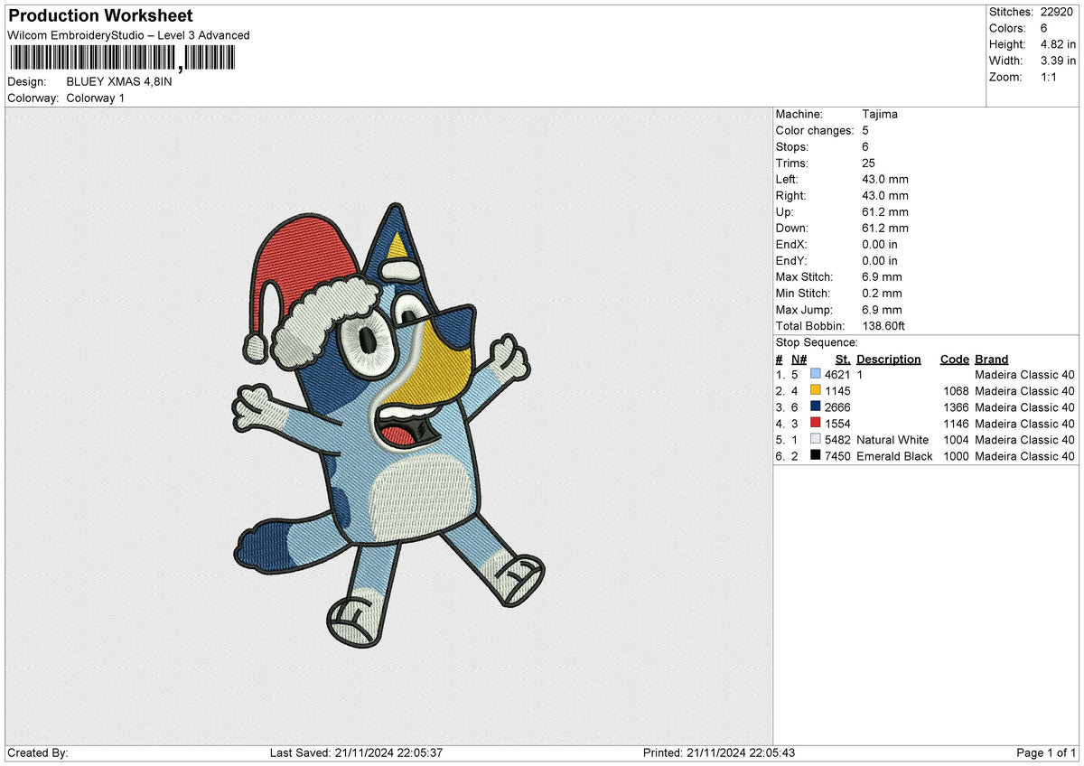
Task: Click 'Page 1 of 1' in footer
Action: click(x=1046, y=752)
